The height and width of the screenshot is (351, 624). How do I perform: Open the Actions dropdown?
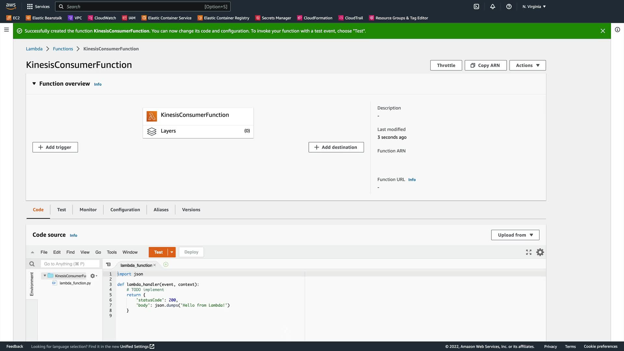pos(527,65)
